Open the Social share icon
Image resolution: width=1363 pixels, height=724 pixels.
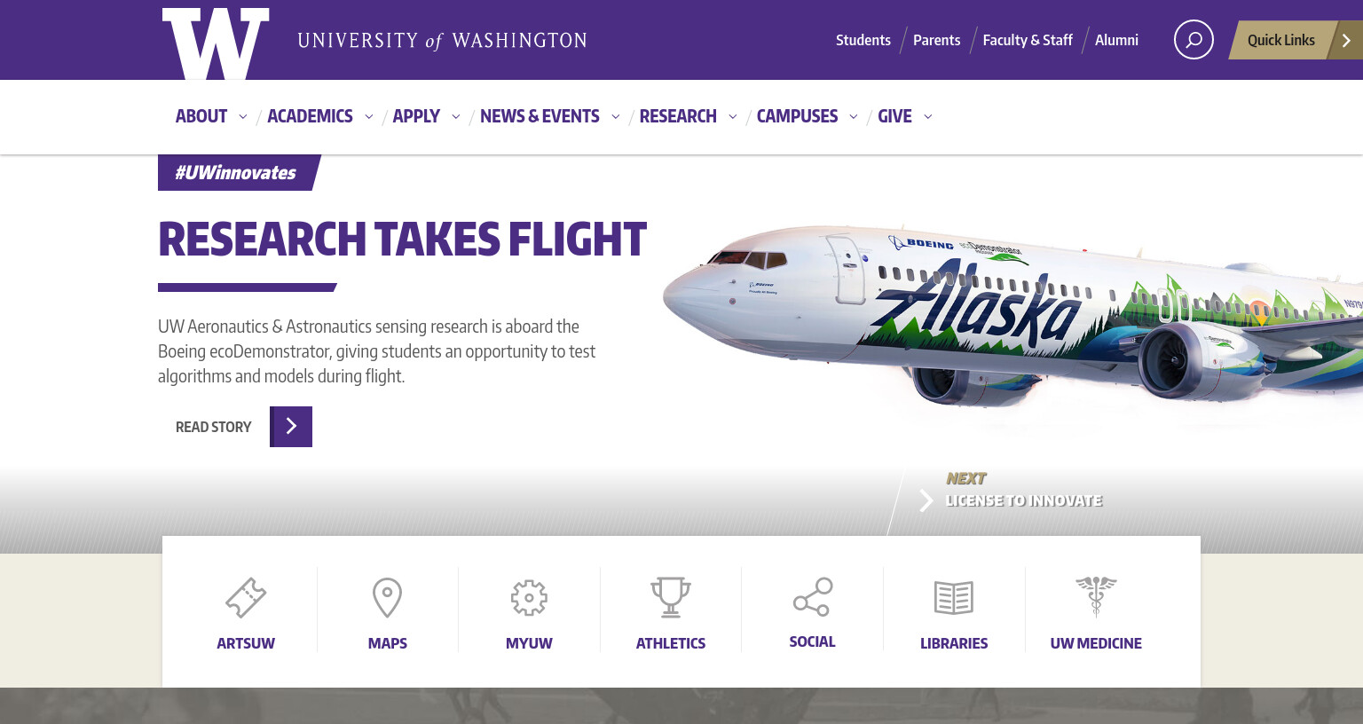click(x=812, y=597)
